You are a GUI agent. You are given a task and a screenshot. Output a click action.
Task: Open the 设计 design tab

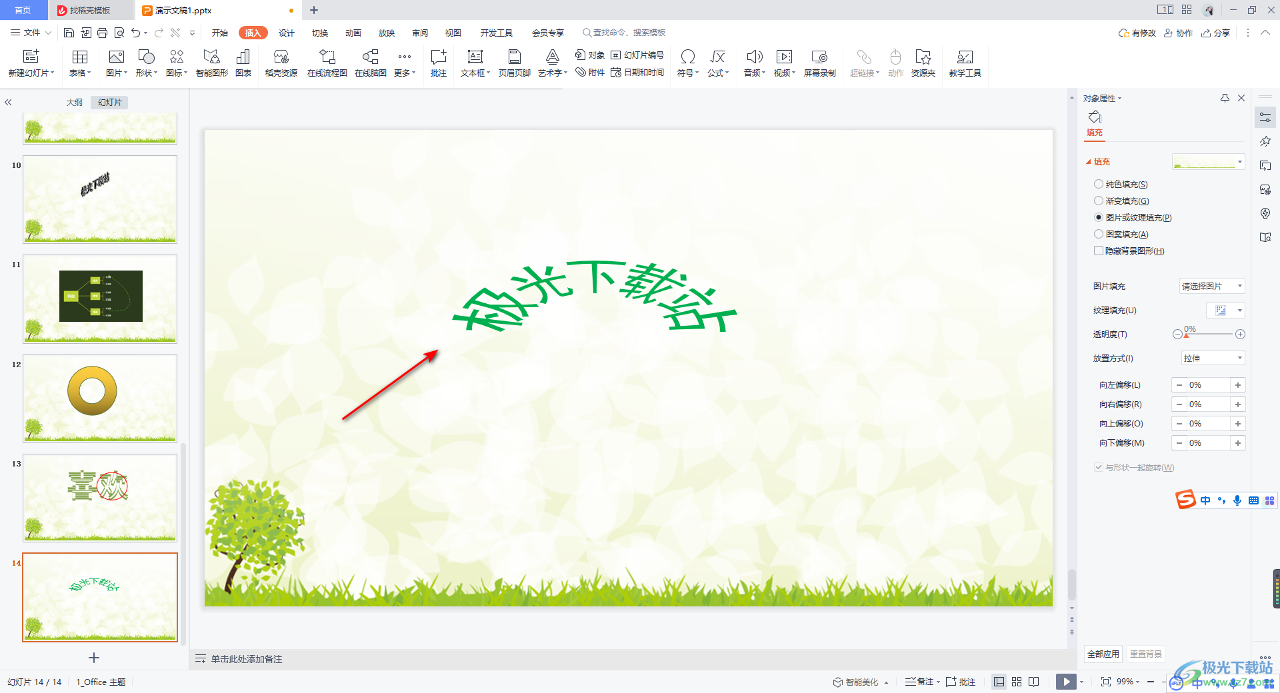[x=287, y=33]
